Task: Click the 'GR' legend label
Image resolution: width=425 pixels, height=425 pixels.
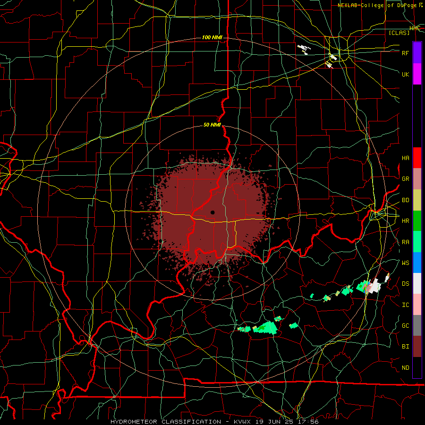Action: [405, 179]
